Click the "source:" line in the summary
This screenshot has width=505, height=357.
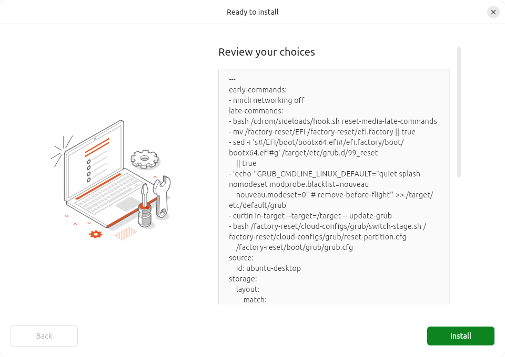point(241,258)
